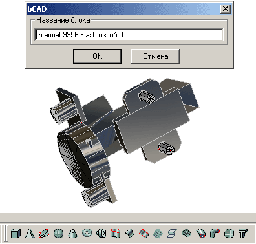Choose the sphere primitive tool
The image size is (256, 244).
point(58,233)
